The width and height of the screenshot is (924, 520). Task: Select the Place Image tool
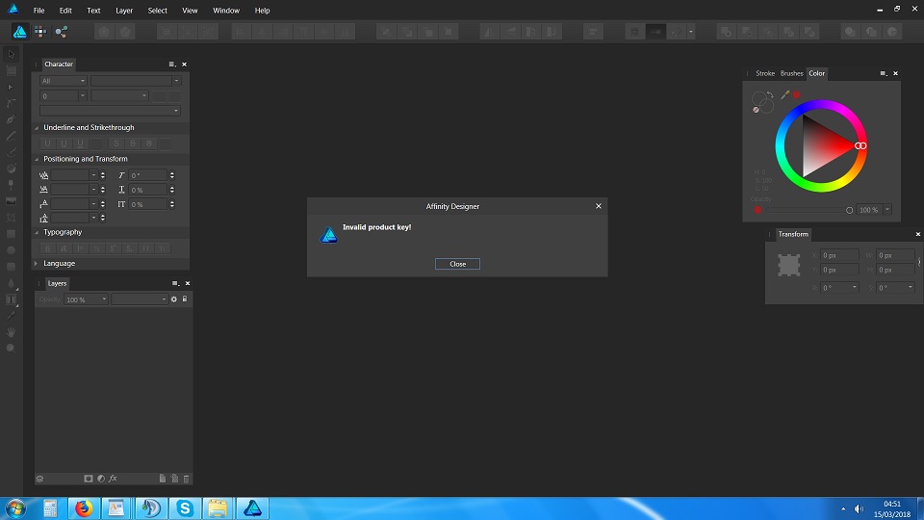tap(12, 201)
